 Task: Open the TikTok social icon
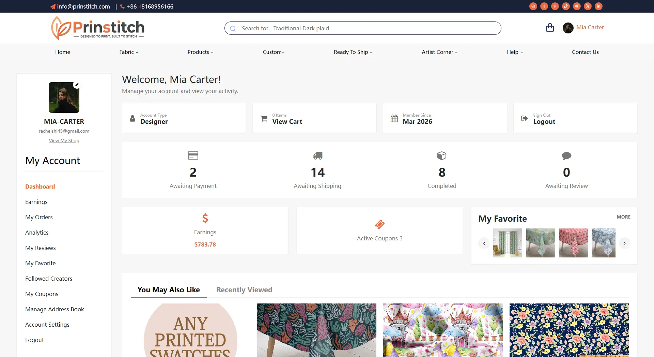[x=566, y=6]
